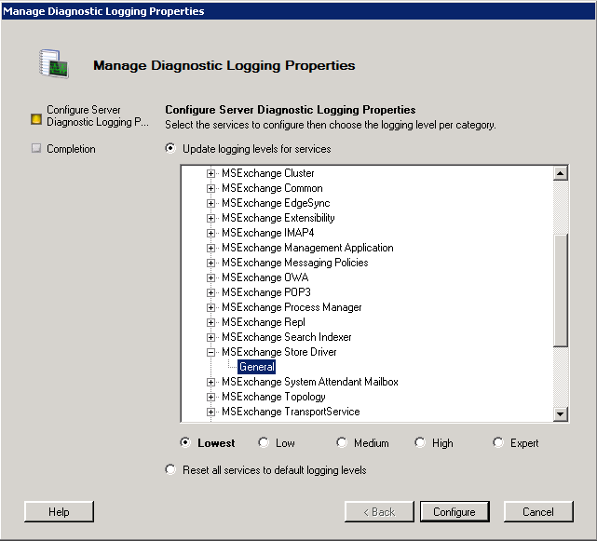
Task: Select the General category under Store Driver
Action: [257, 367]
